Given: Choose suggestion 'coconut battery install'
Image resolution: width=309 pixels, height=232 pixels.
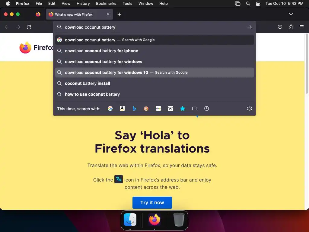Looking at the screenshot, I should pos(154,83).
